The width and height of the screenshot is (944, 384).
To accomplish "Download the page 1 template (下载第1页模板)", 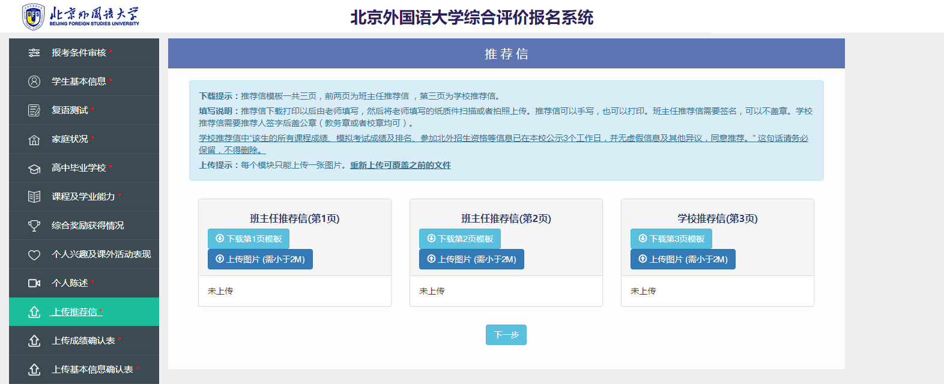I will pos(249,239).
